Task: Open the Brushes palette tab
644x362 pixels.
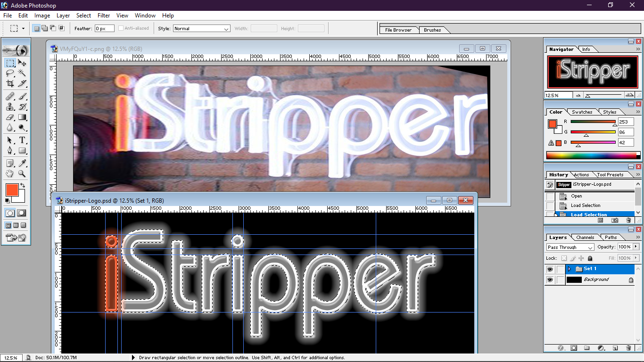Action: 432,30
